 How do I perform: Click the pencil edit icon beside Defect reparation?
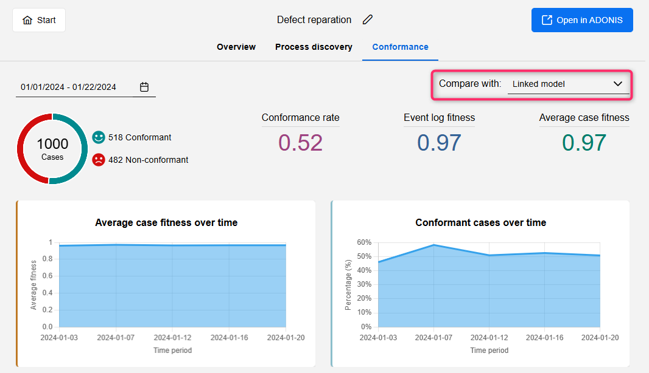pyautogui.click(x=367, y=19)
